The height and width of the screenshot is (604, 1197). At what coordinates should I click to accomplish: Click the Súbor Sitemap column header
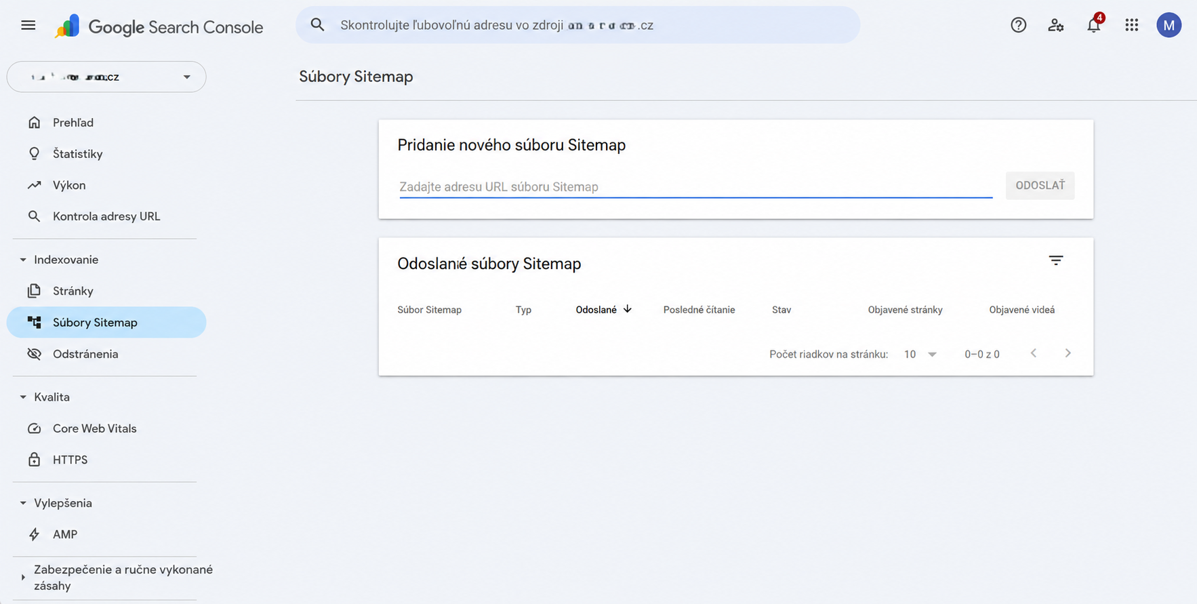coord(429,310)
